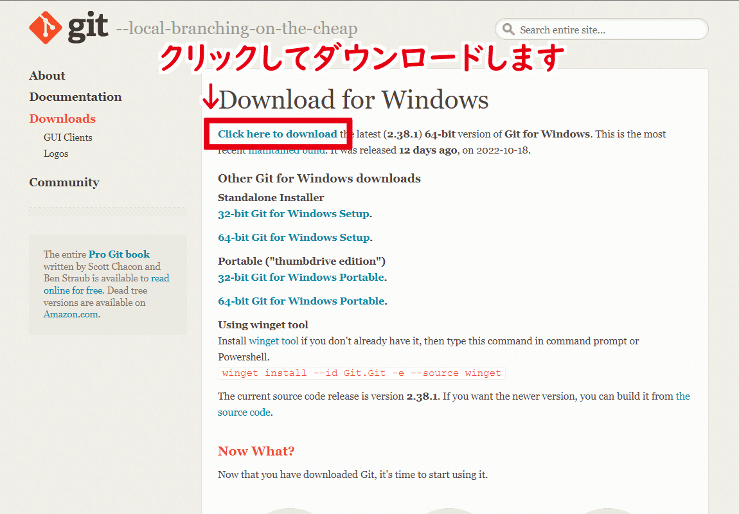The height and width of the screenshot is (514, 739).
Task: Open the "winget tool" link
Action: point(273,341)
